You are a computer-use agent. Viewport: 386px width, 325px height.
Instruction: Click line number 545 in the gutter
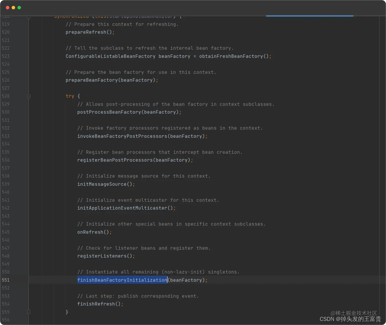pyautogui.click(x=6, y=232)
